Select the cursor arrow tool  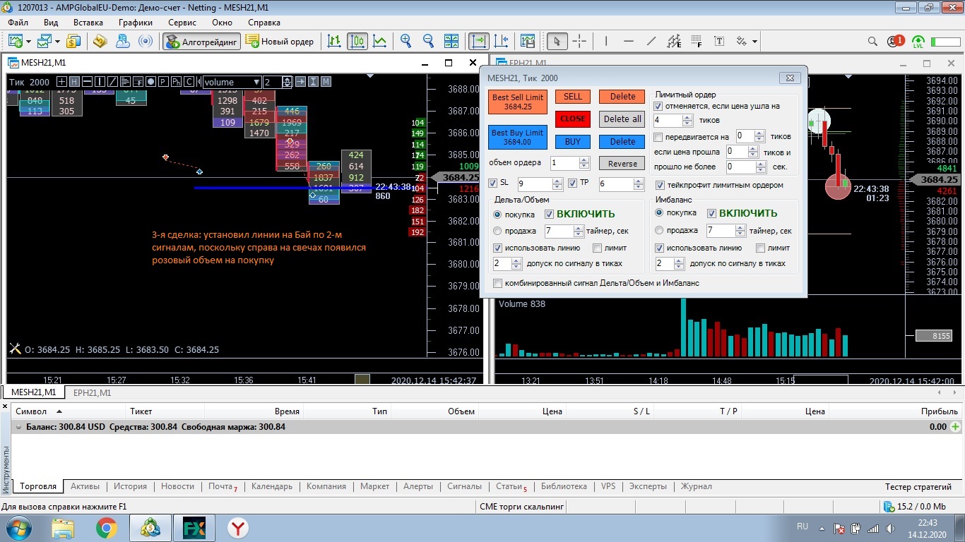pos(557,41)
